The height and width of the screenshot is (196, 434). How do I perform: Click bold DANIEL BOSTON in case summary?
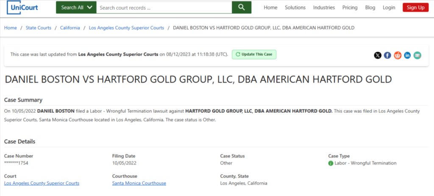[x=56, y=111]
